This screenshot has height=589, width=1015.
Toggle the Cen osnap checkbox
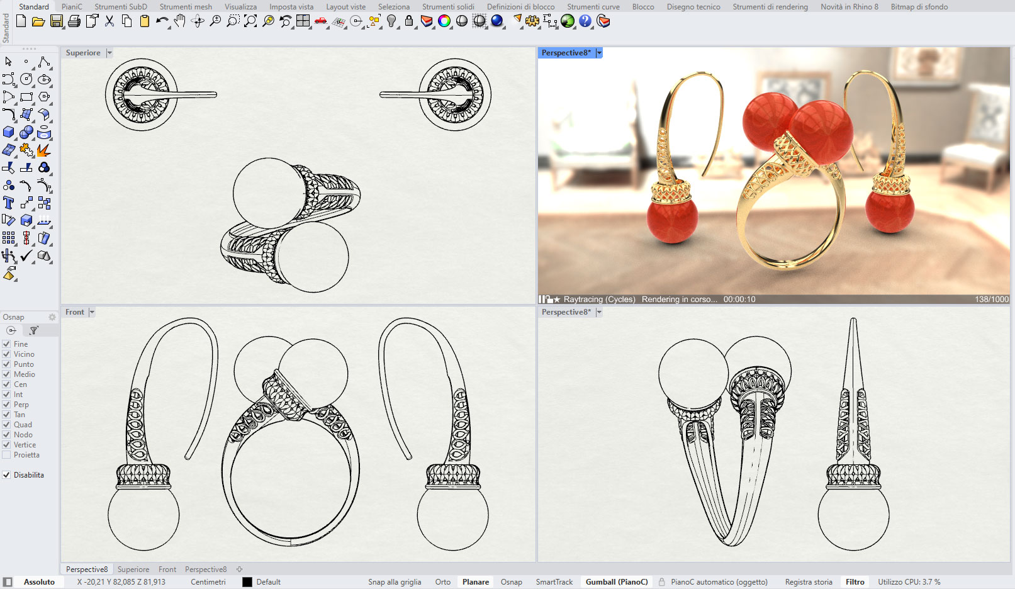click(6, 384)
